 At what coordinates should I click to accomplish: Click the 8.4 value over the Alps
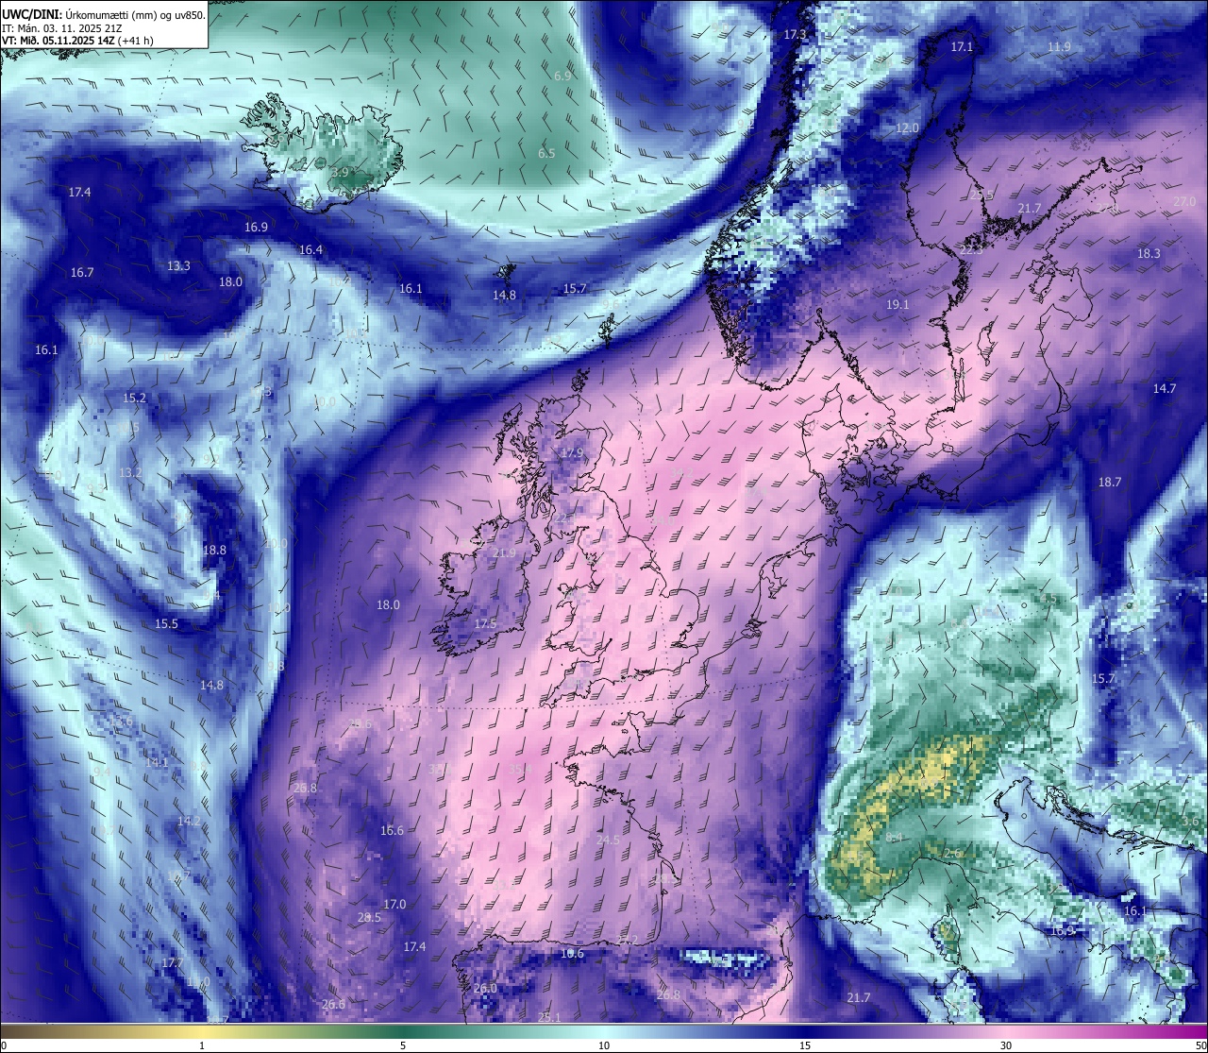pos(895,837)
